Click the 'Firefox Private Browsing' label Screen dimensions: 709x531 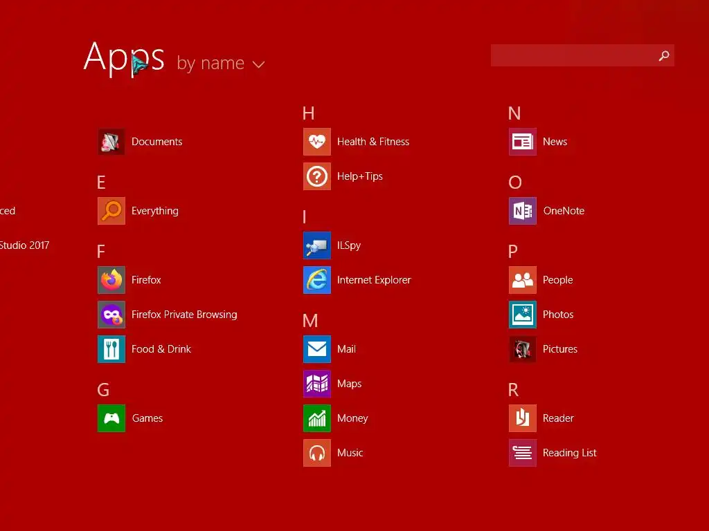coord(184,315)
